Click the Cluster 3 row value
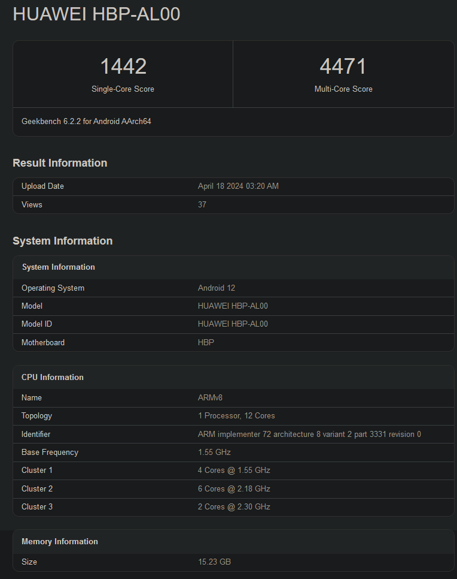The height and width of the screenshot is (579, 457). [234, 506]
